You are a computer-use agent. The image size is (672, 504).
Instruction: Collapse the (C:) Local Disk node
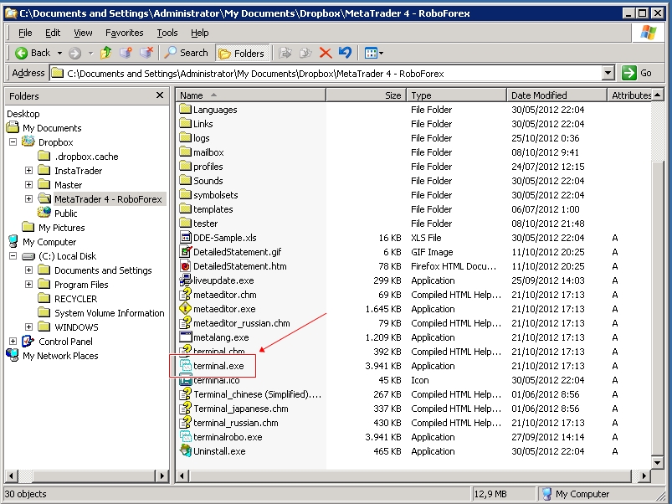point(13,256)
